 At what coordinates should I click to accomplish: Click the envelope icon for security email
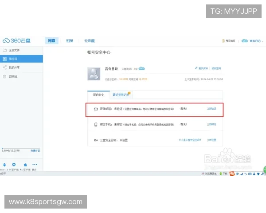click(96, 109)
